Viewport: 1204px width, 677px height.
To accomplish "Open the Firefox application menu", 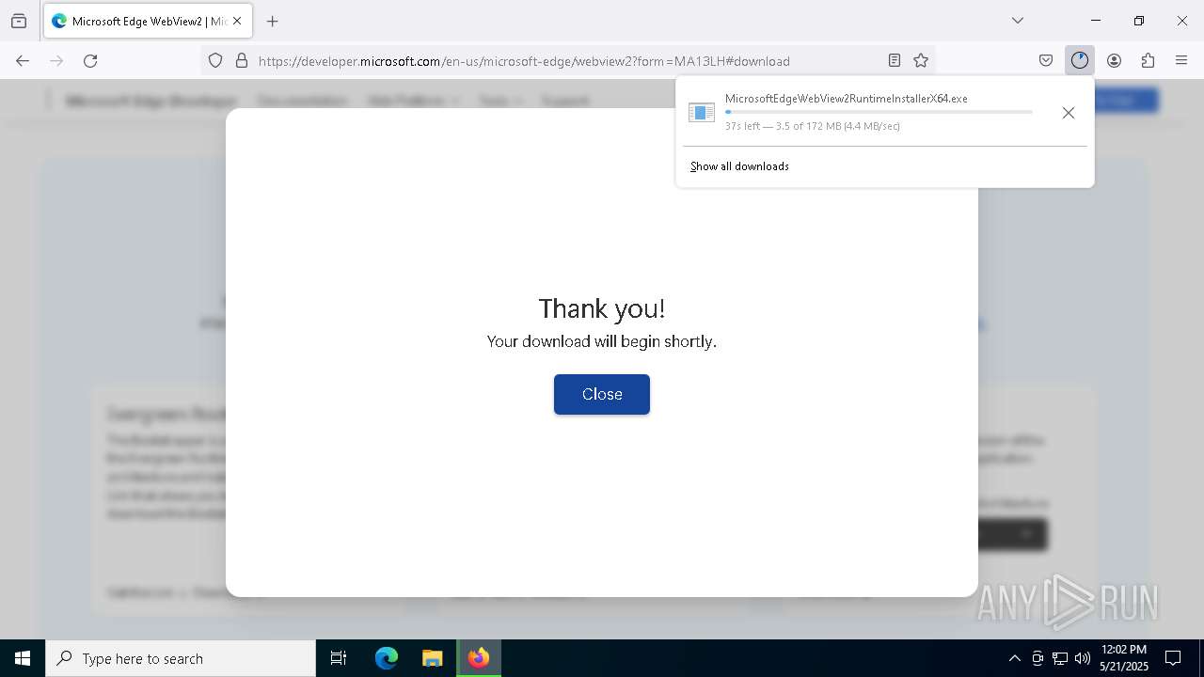I will (1181, 60).
